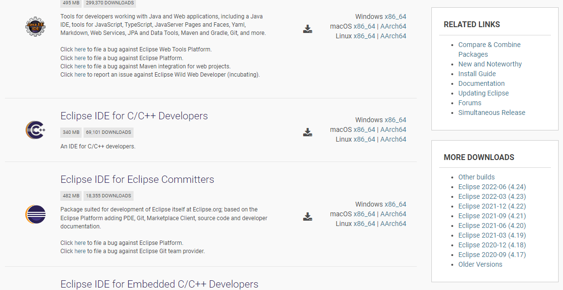Image resolution: width=563 pixels, height=290 pixels.
Task: Download Linux AArch64 for Eclipse Committers
Action: pos(393,224)
